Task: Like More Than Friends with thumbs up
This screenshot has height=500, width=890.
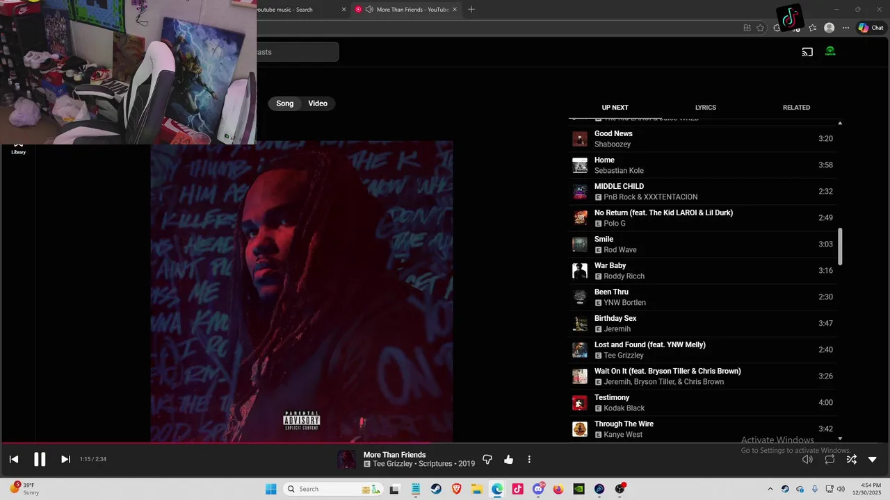Action: [x=508, y=459]
